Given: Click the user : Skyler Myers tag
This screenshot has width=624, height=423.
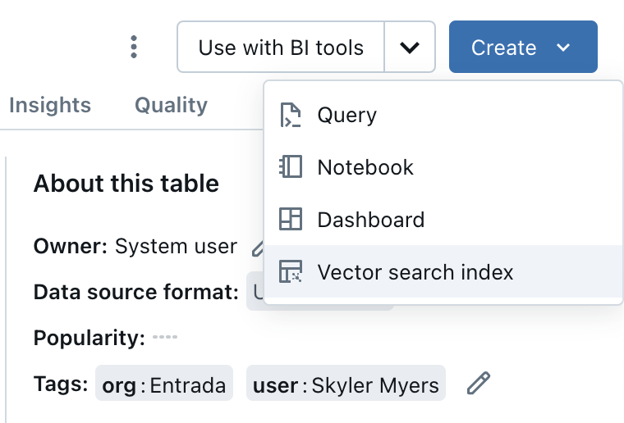Looking at the screenshot, I should coord(346,384).
